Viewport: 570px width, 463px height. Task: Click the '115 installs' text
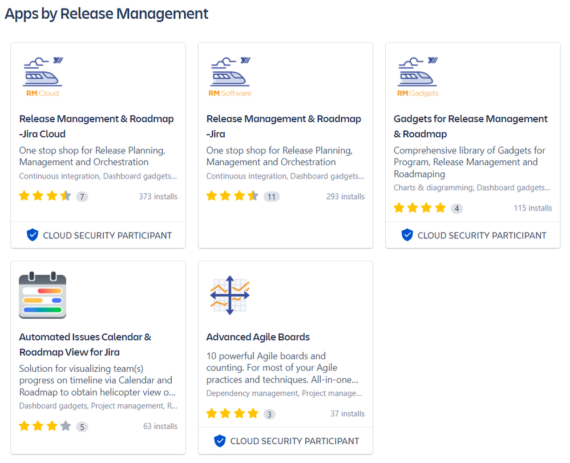click(x=532, y=208)
